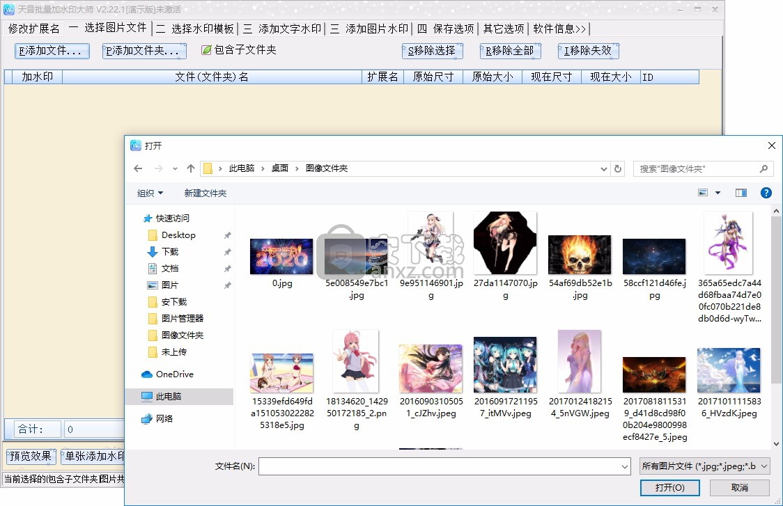Click P添加文件夹... button

pos(144,51)
